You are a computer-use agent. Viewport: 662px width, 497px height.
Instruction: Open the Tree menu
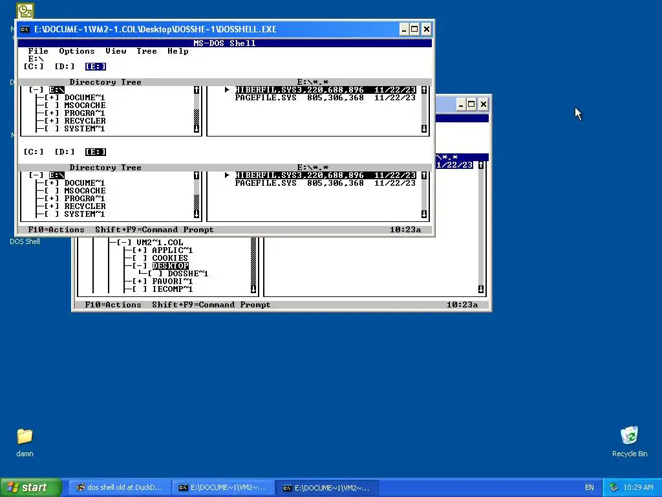tap(147, 51)
